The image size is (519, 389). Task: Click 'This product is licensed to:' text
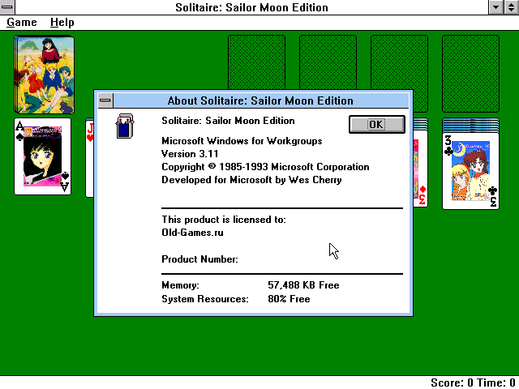(224, 220)
